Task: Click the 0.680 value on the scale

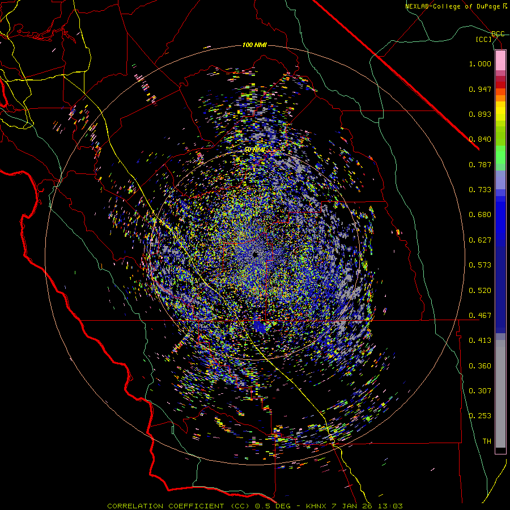Action: (x=480, y=215)
